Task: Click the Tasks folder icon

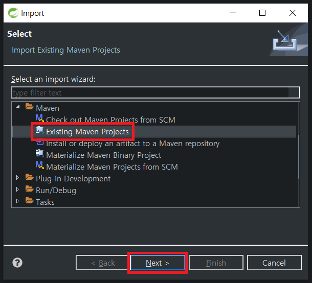Action: [30, 200]
